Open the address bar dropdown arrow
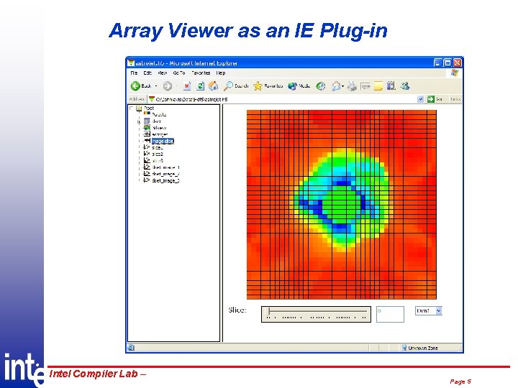This screenshot has width=518, height=388. [x=421, y=99]
